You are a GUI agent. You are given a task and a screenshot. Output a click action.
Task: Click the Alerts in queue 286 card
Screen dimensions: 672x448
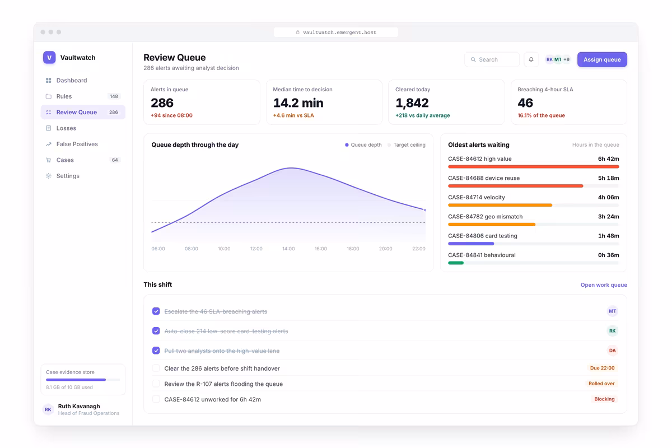point(202,102)
